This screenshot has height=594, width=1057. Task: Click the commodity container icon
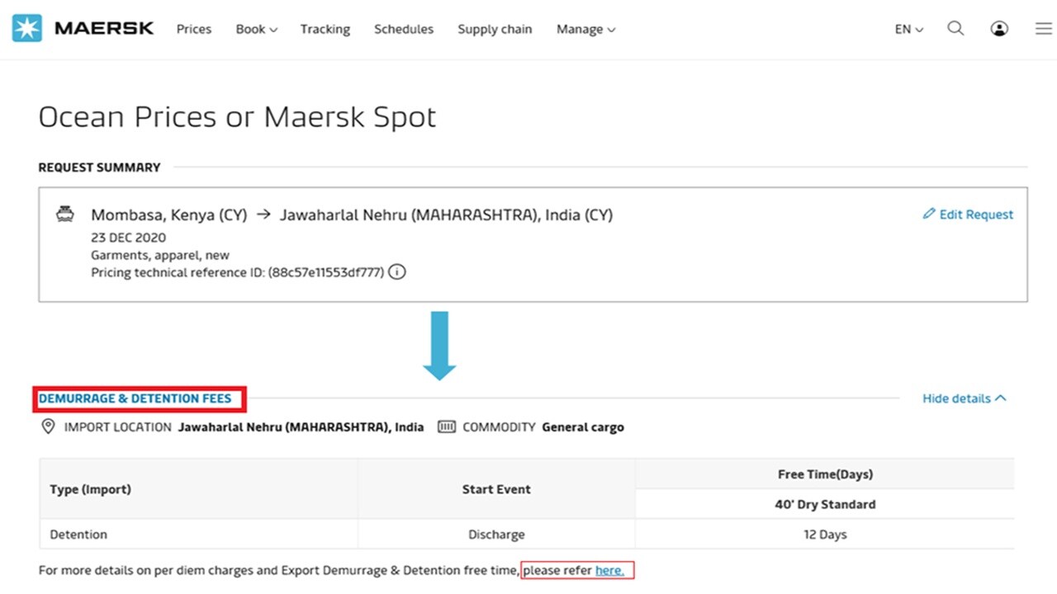click(447, 427)
